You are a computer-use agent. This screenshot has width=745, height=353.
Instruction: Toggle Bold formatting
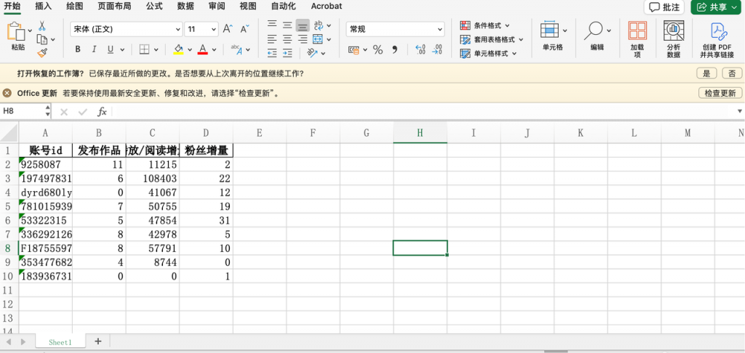coord(78,49)
